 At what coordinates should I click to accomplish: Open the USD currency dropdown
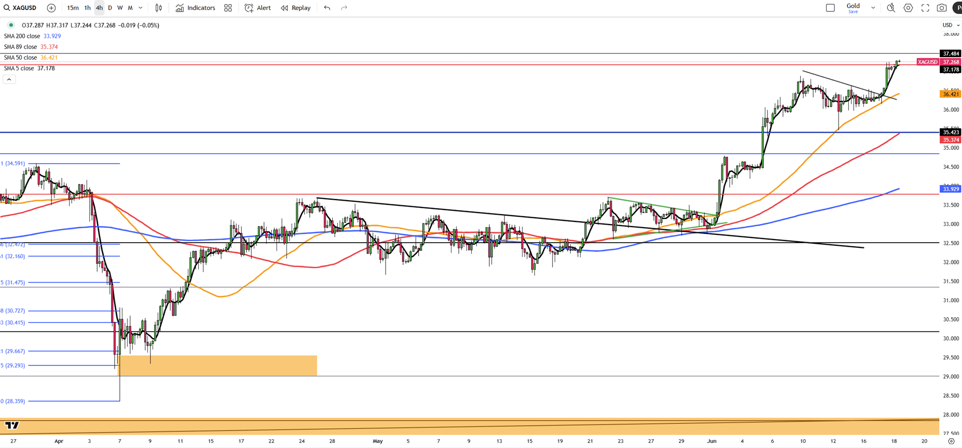click(951, 25)
